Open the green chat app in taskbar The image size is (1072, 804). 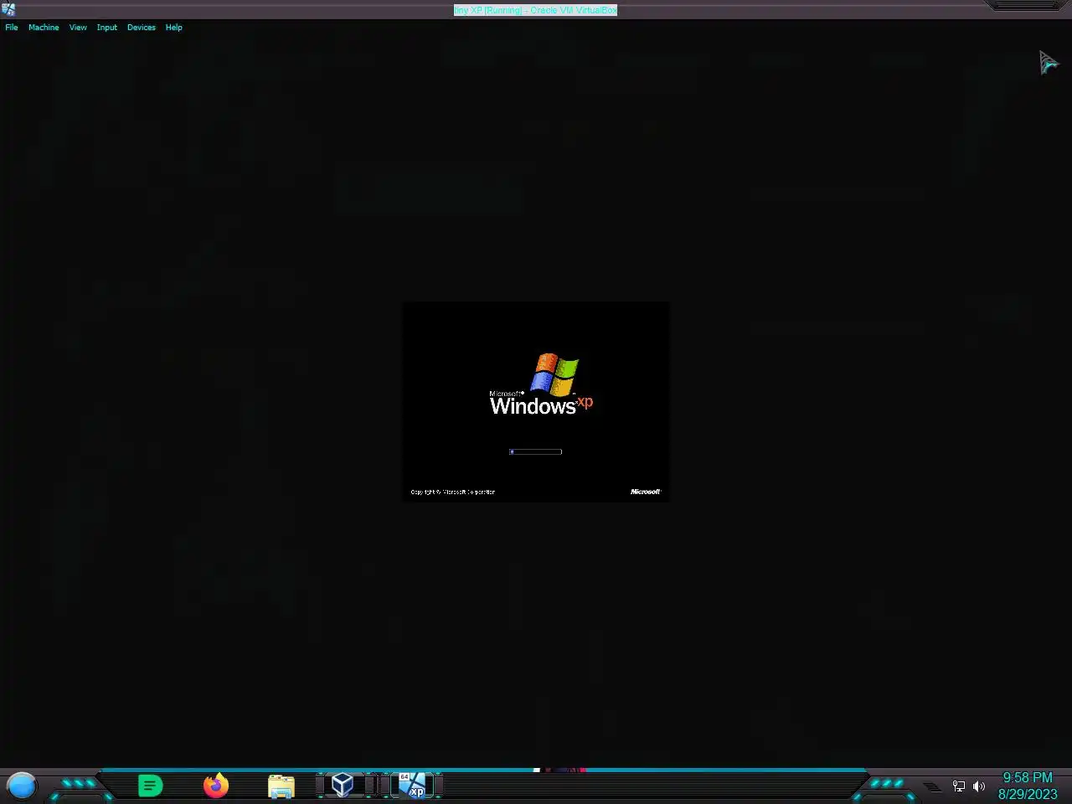tap(150, 786)
